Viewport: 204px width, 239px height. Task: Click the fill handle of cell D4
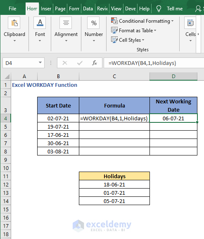(197, 122)
